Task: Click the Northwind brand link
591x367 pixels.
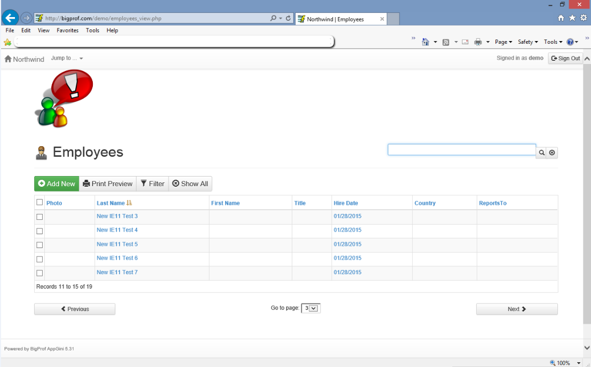Action: (25, 59)
